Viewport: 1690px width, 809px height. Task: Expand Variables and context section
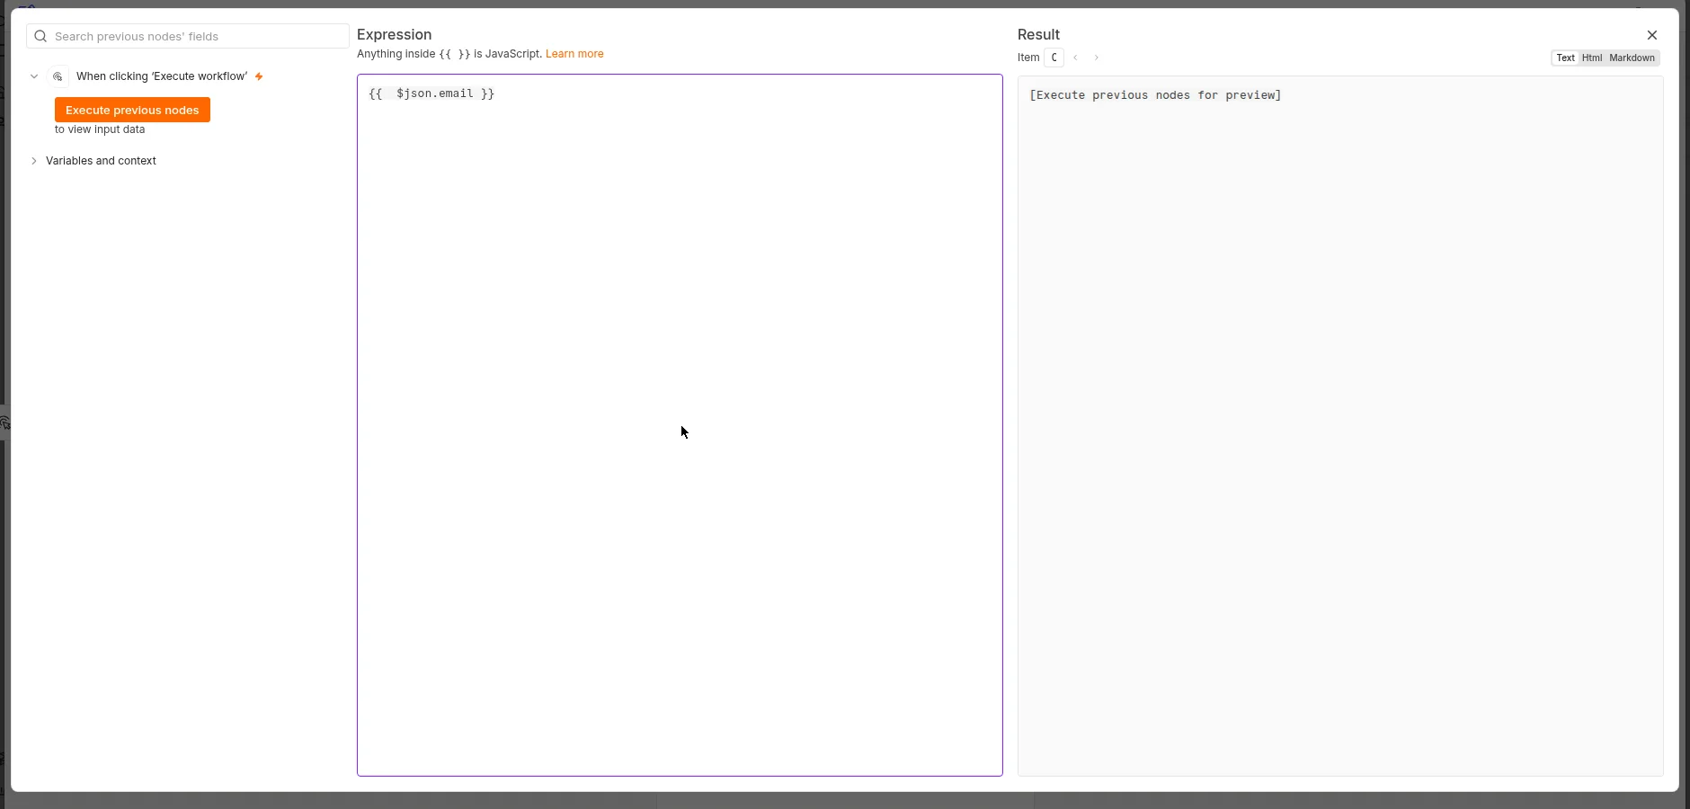(x=34, y=161)
